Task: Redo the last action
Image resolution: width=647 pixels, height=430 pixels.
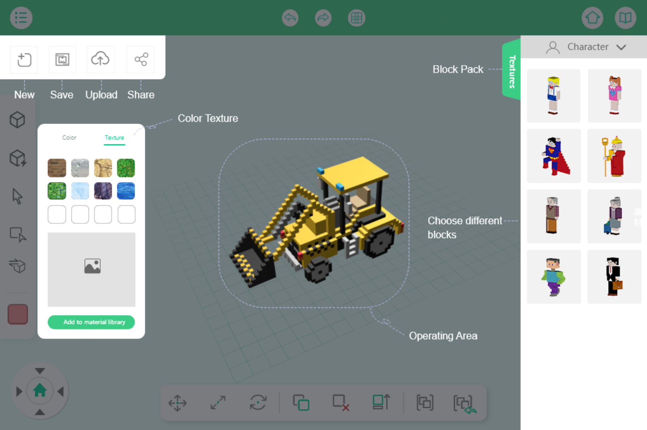Action: click(323, 18)
